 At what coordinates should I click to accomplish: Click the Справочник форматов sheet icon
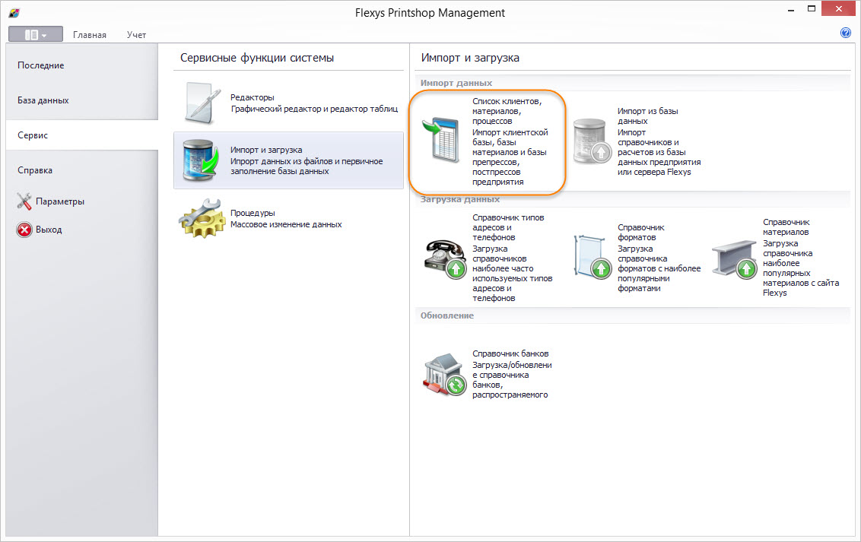tap(592, 257)
